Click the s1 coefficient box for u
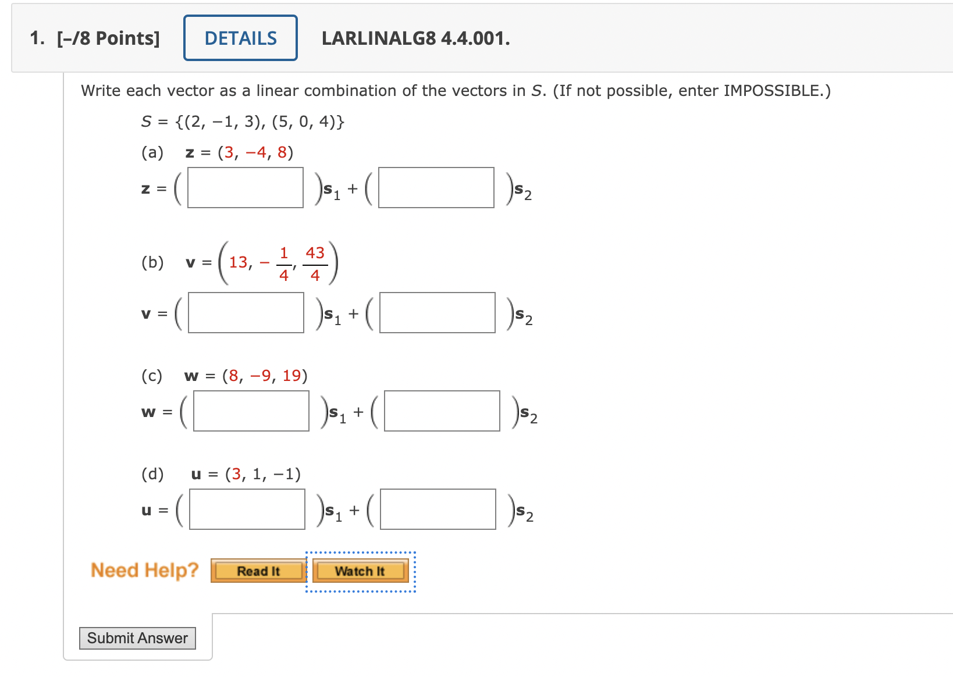 247,509
